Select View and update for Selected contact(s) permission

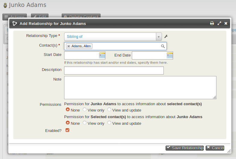109,123
